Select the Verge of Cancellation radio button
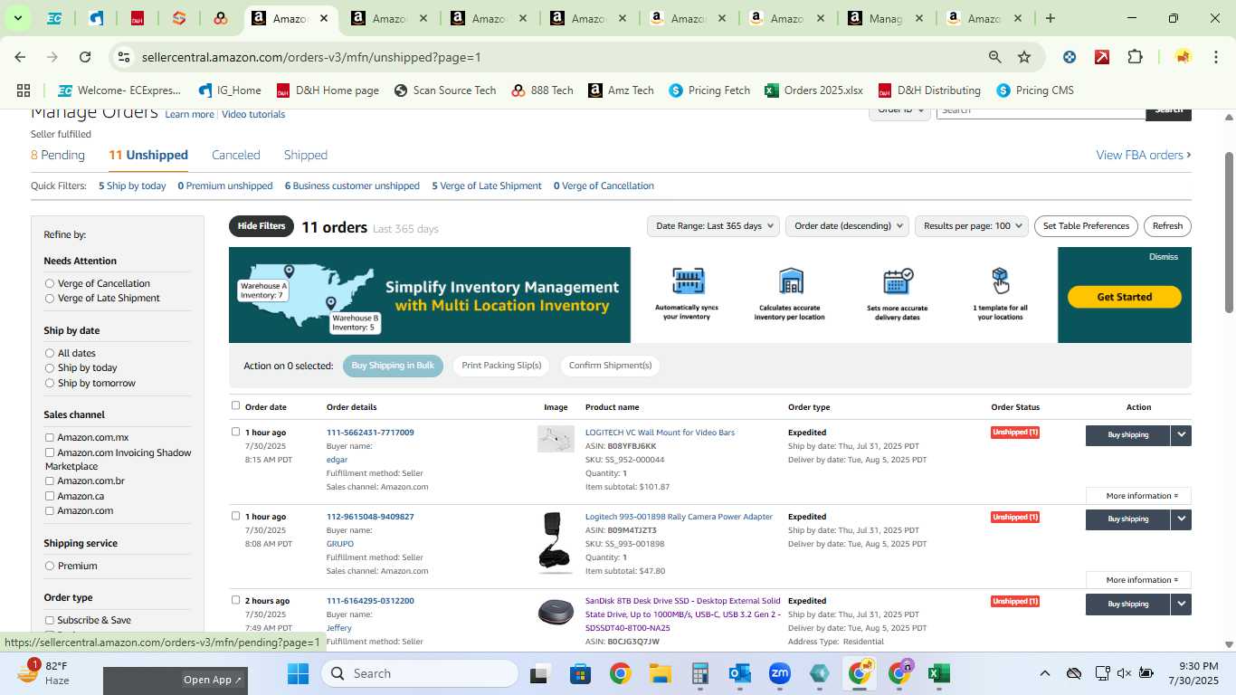 coord(50,283)
